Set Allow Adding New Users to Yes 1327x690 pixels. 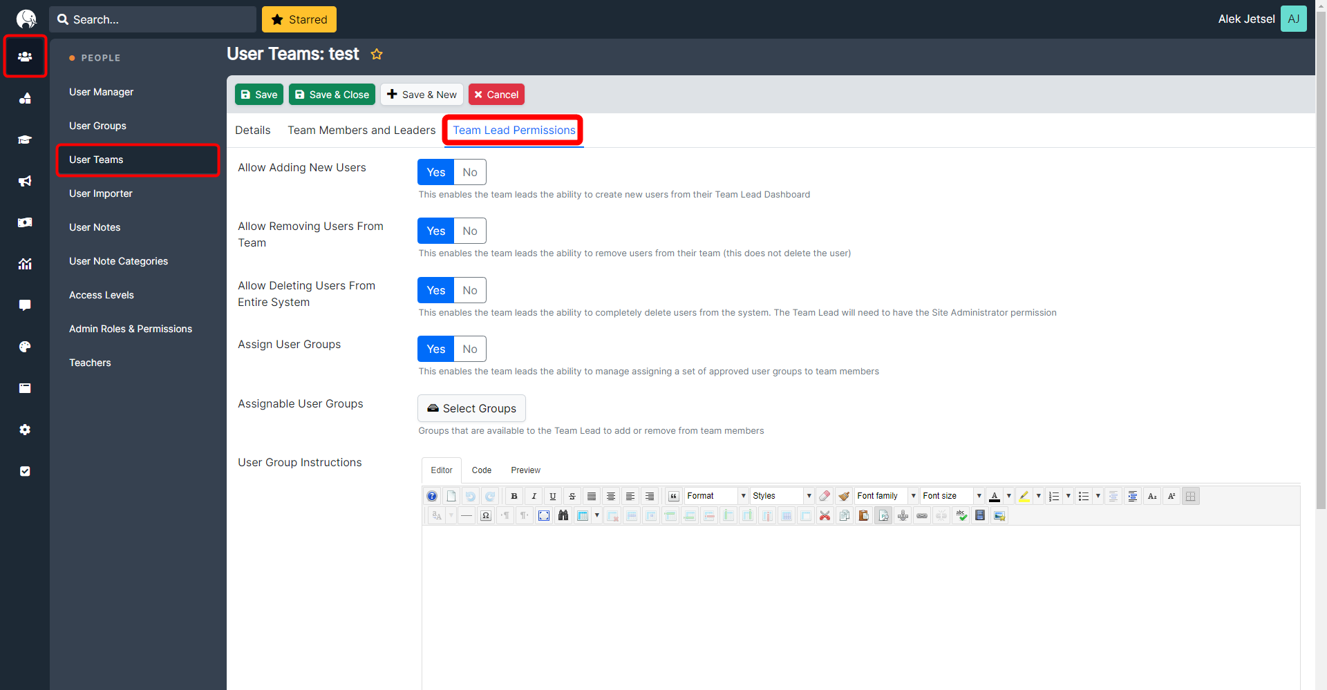[435, 172]
